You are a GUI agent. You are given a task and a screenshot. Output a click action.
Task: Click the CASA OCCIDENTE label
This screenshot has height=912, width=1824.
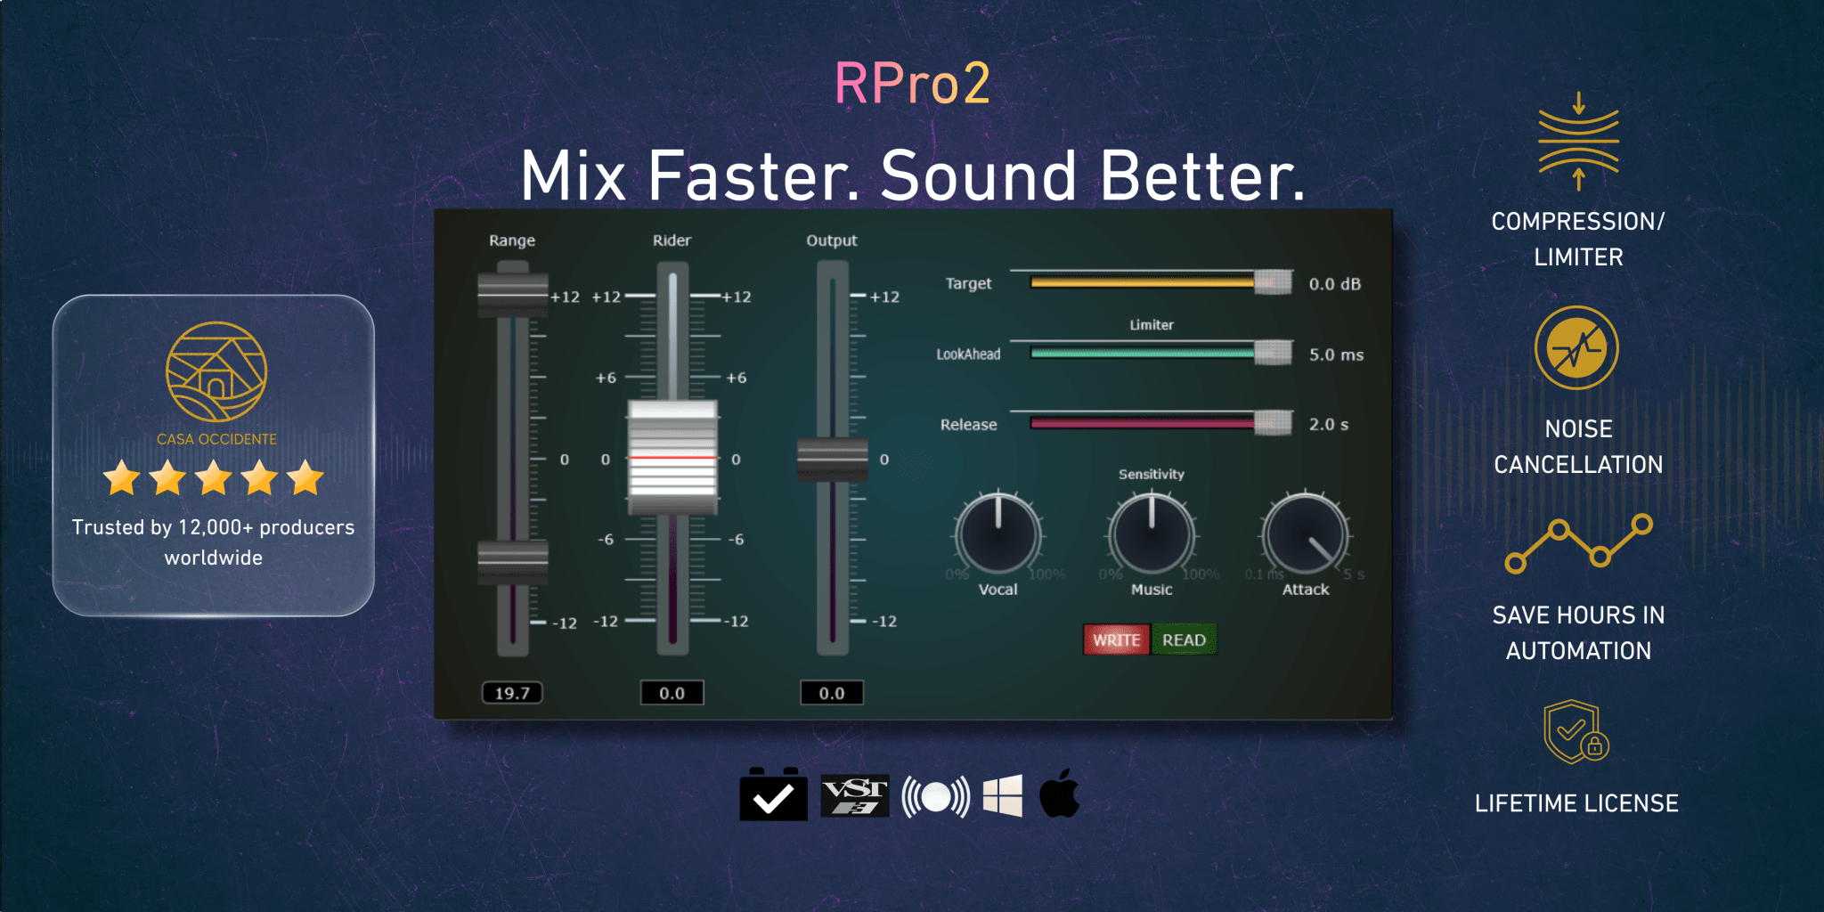coord(216,439)
